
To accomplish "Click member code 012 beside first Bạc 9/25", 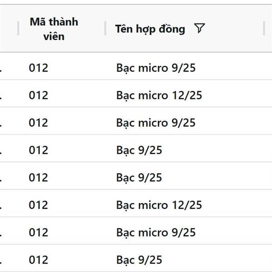I will point(39,150).
